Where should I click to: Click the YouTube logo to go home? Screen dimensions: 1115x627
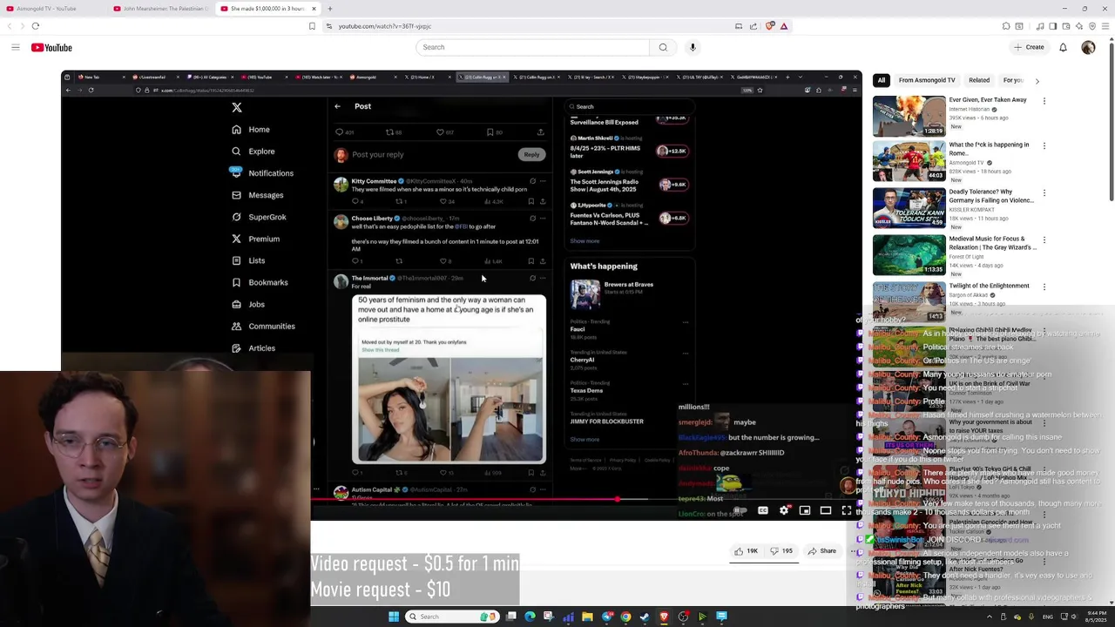click(51, 47)
